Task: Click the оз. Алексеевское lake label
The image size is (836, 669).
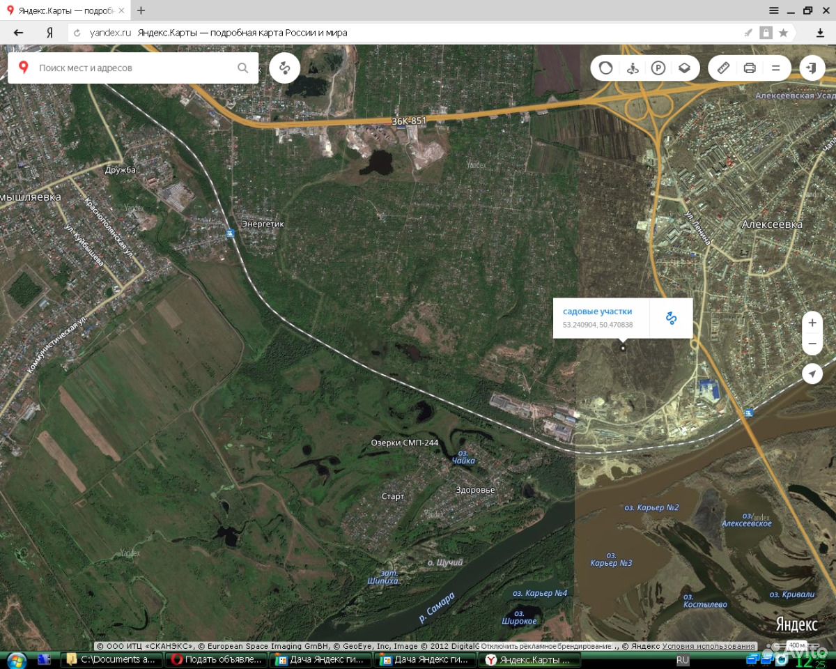Action: coord(747,519)
